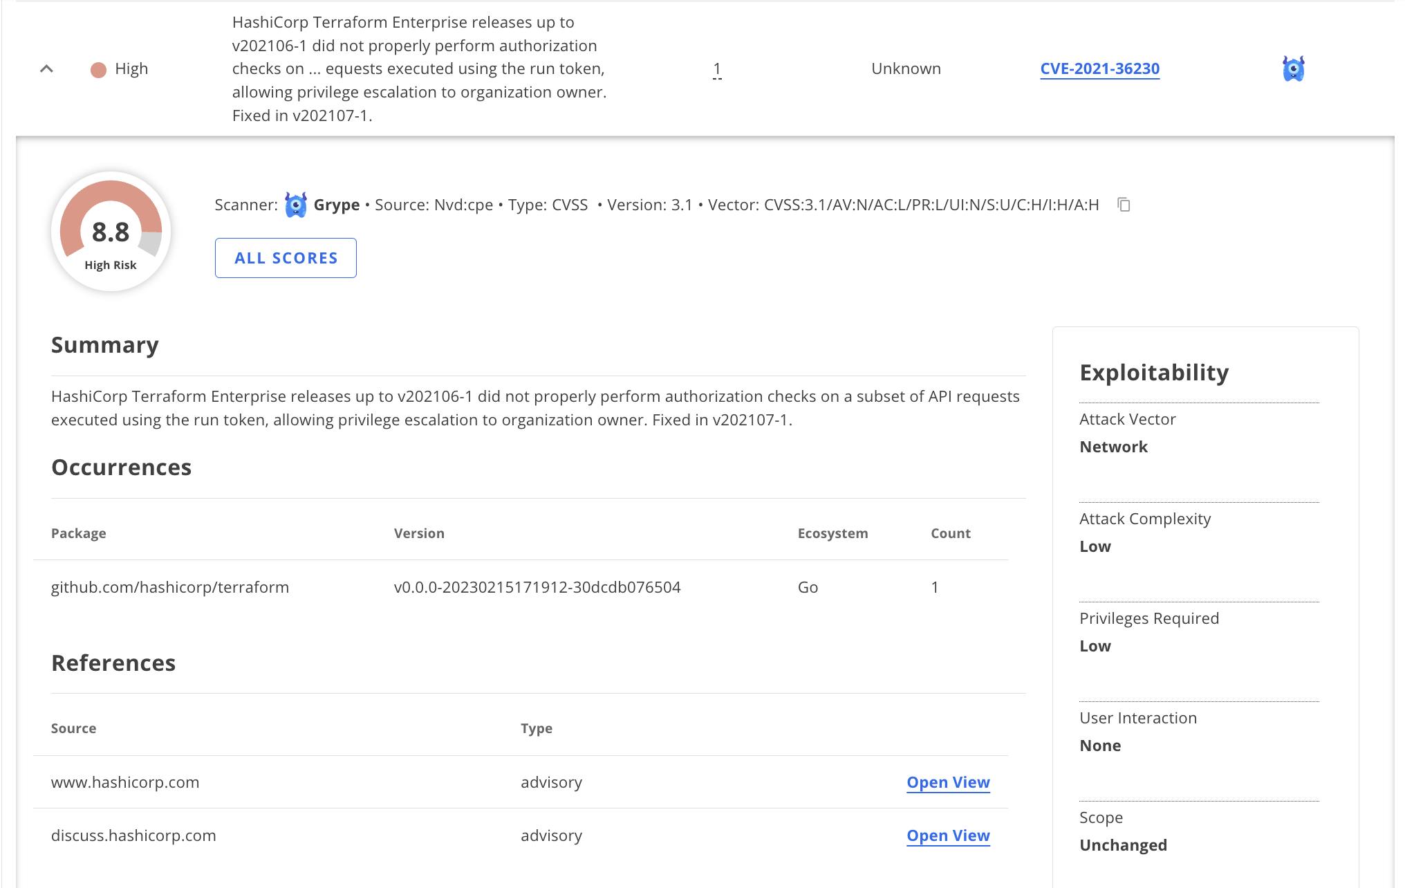Click the Go ecosystem cell
Image resolution: width=1405 pixels, height=888 pixels.
pyautogui.click(x=808, y=587)
